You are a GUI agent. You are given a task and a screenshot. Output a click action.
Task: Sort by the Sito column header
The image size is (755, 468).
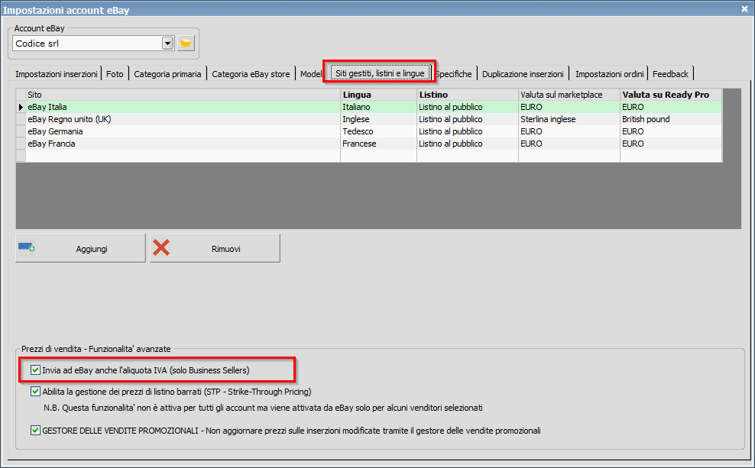(x=183, y=95)
